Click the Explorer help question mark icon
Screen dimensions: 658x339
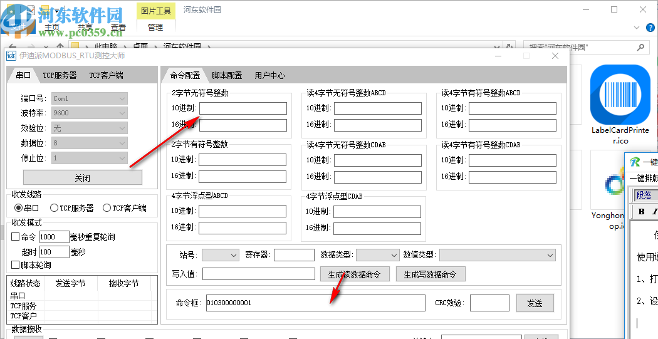[650, 28]
